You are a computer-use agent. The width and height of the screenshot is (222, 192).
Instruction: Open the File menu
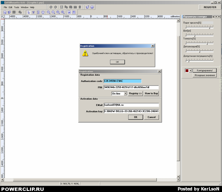click(x=5, y=7)
